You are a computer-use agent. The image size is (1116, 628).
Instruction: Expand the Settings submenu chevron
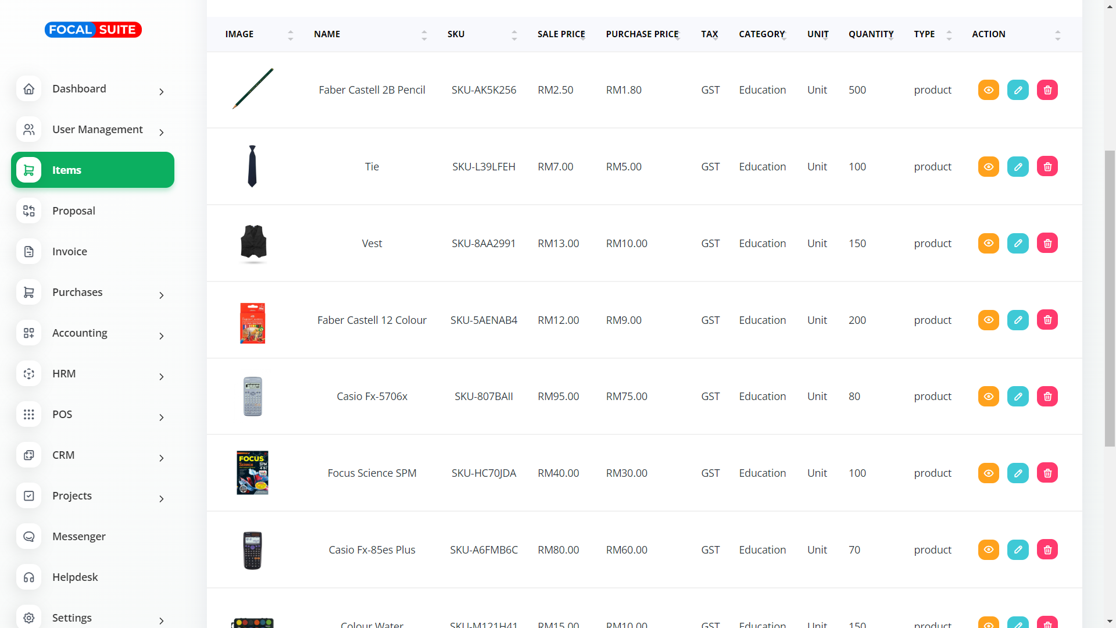tap(162, 621)
